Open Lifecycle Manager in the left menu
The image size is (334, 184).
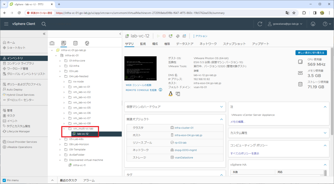[x=18, y=131]
